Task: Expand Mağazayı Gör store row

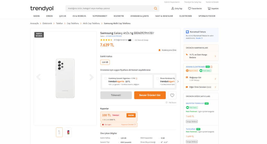Action: click(215, 79)
